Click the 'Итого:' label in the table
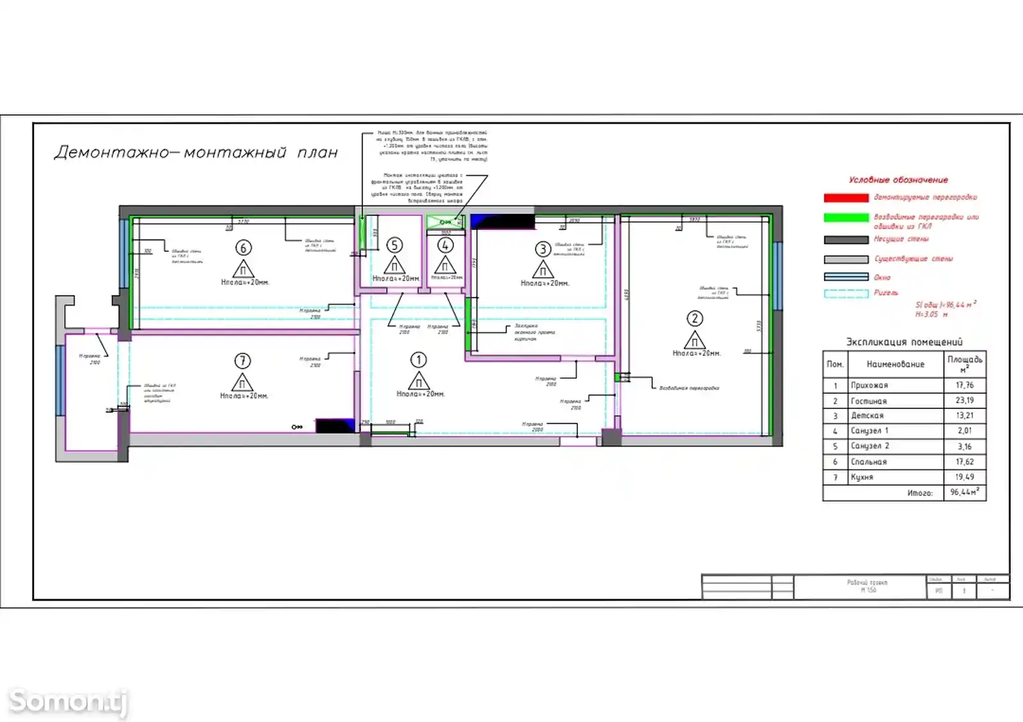This screenshot has height=722, width=1023. [x=920, y=493]
